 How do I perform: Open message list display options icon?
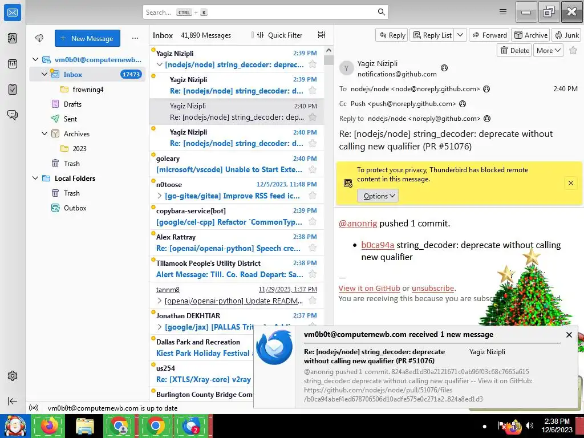click(x=322, y=35)
